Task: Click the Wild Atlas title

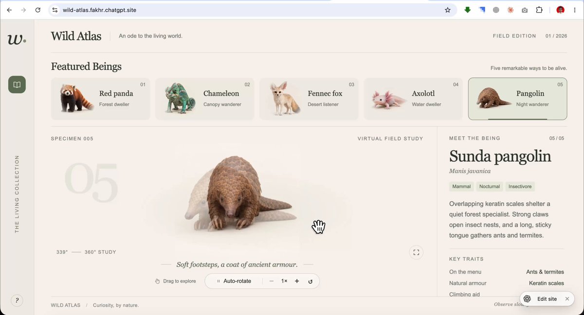Action: [x=76, y=36]
